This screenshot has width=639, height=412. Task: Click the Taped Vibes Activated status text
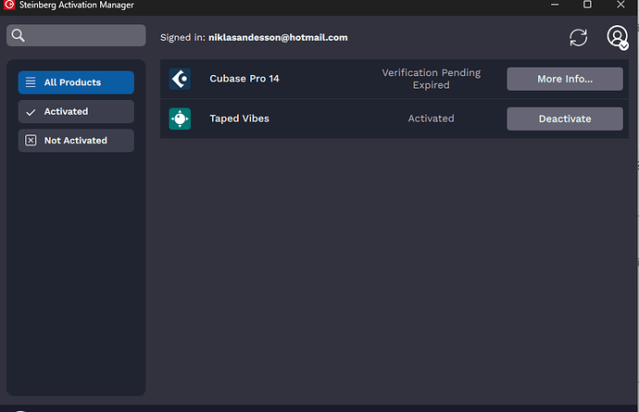click(431, 119)
